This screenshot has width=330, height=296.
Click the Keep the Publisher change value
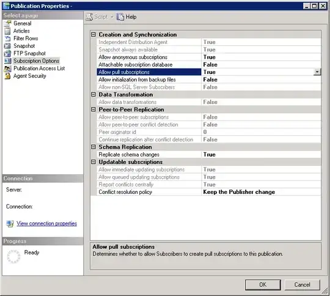[x=239, y=192]
